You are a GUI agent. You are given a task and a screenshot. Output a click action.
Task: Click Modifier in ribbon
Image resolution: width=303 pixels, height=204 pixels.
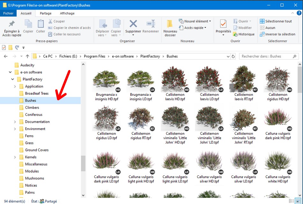pyautogui.click(x=243, y=28)
